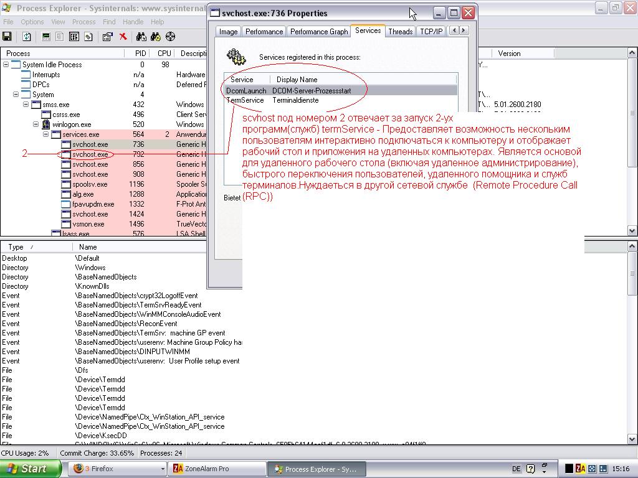Click the Display Name column header
638x478 pixels.
click(363, 79)
